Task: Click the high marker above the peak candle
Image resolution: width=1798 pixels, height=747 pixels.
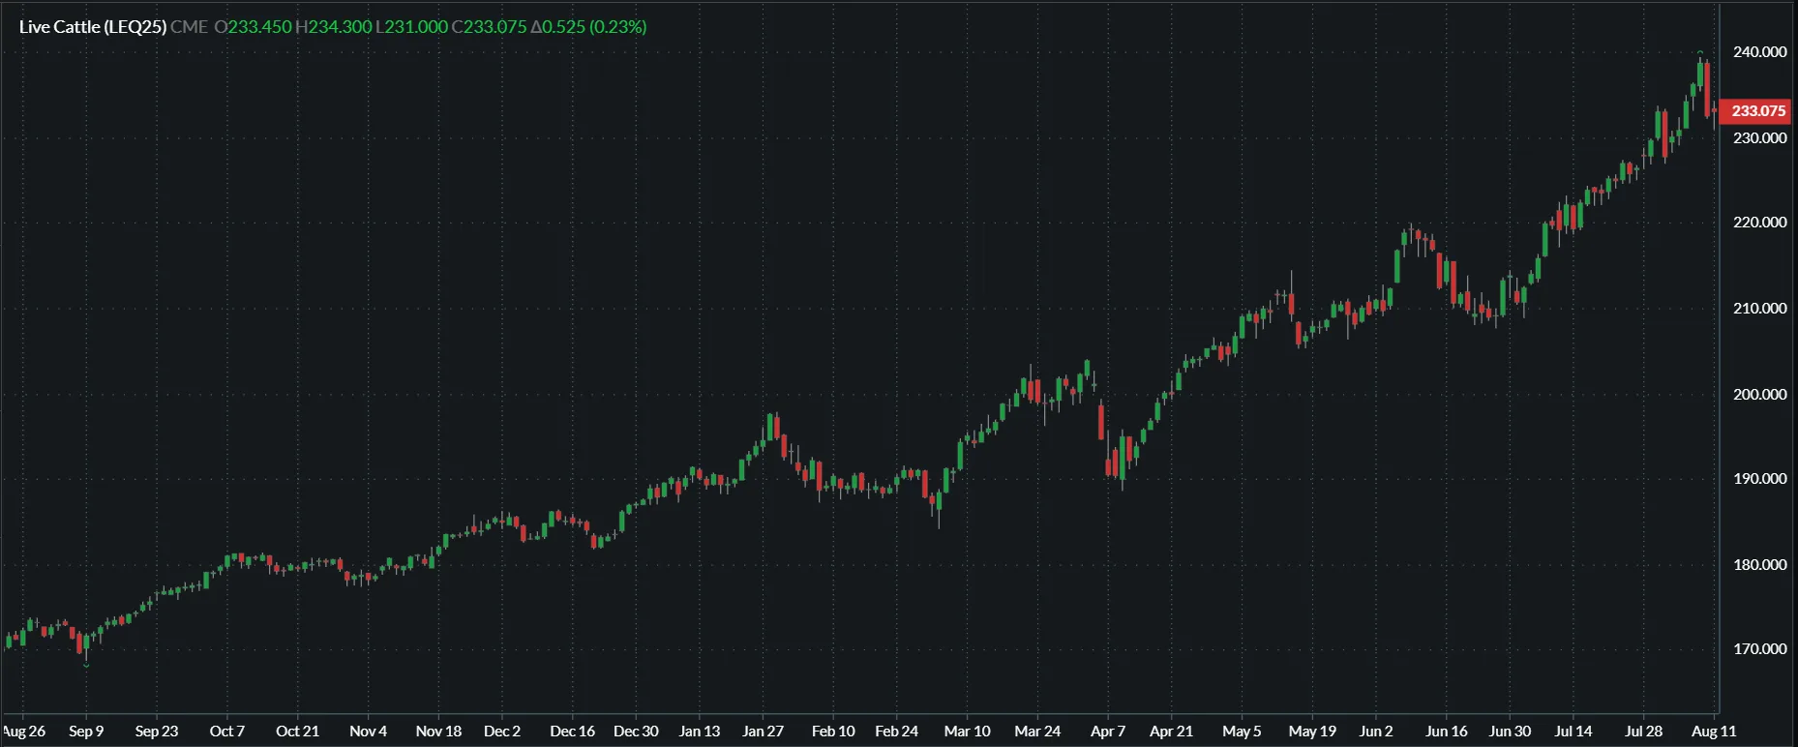Action: pos(1700,52)
